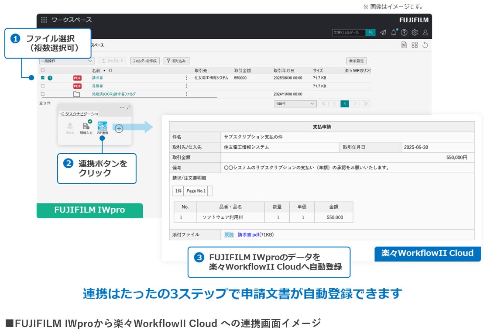Go to previous page arrow
Image resolution: width=487 pixels, height=334 pixels.
[334, 104]
